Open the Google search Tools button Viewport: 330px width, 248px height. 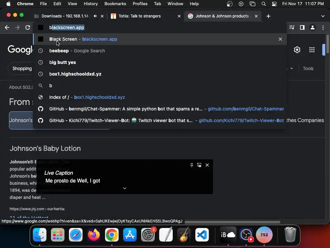(x=308, y=68)
